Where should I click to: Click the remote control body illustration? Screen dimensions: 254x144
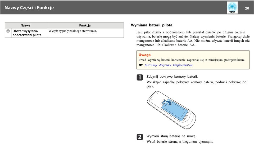(171, 110)
